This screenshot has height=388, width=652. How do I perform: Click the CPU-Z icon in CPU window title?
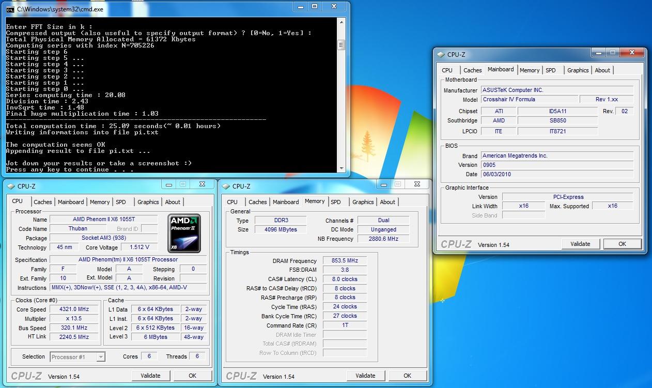pyautogui.click(x=11, y=187)
